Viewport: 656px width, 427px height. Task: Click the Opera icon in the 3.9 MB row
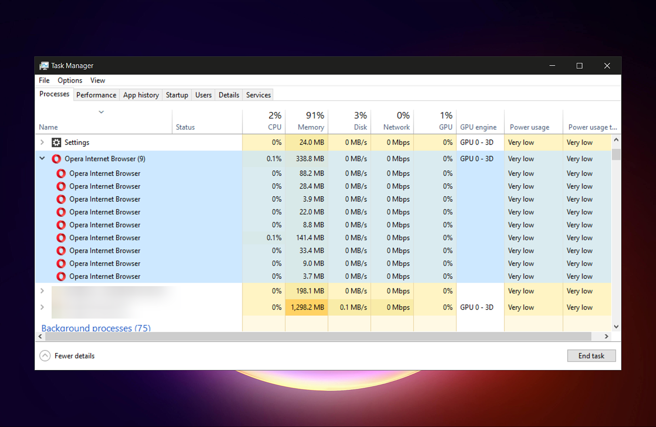(61, 199)
